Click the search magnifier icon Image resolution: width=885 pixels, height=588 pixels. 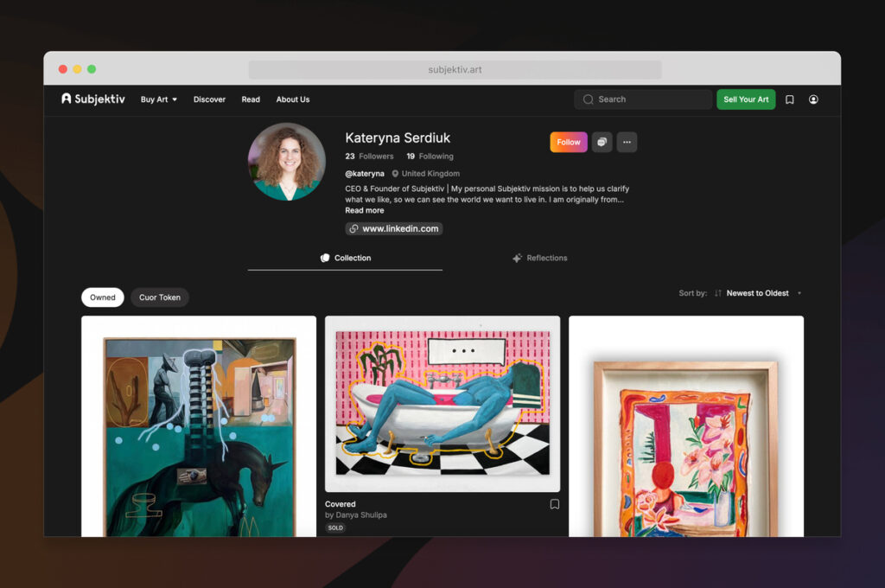click(588, 99)
